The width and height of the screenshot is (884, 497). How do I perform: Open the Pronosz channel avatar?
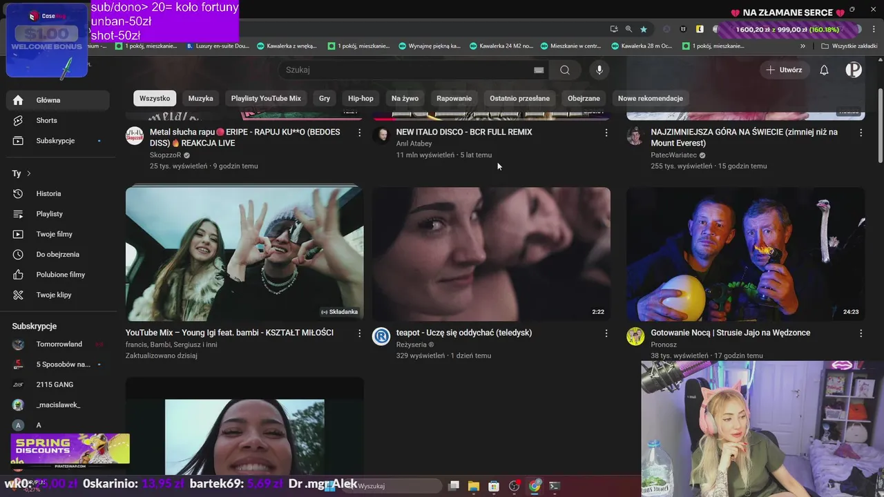[x=635, y=336]
